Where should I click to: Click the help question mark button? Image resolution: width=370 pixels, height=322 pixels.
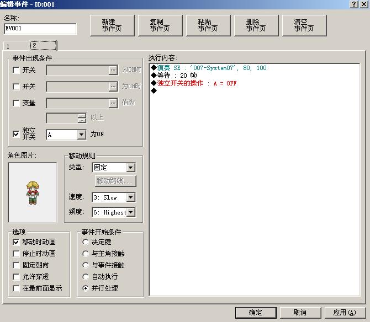point(354,4)
